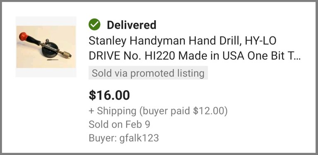Select the Delivered status label
Viewport: 318px width, 155px height.
pos(132,25)
